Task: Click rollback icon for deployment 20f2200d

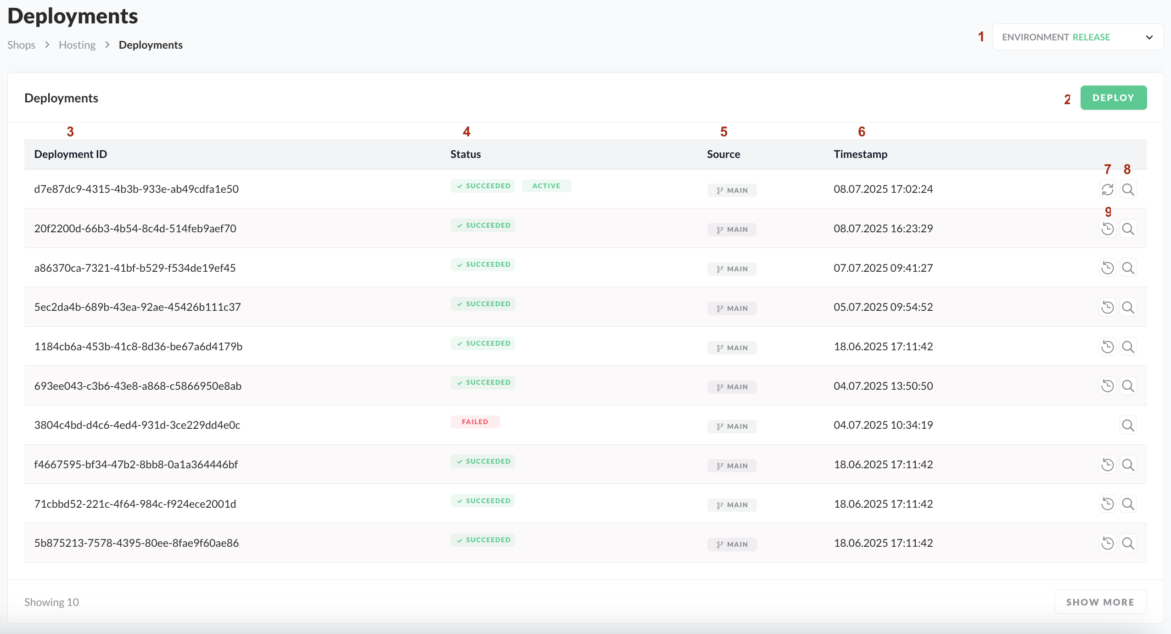Action: [x=1107, y=229]
